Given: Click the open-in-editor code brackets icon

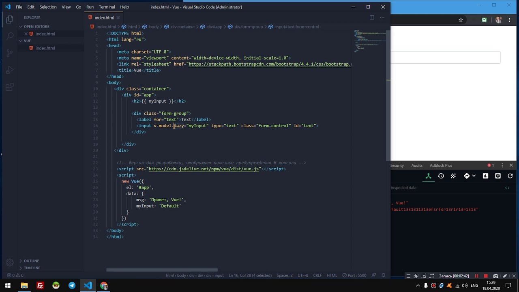Looking at the screenshot, I should (507, 188).
